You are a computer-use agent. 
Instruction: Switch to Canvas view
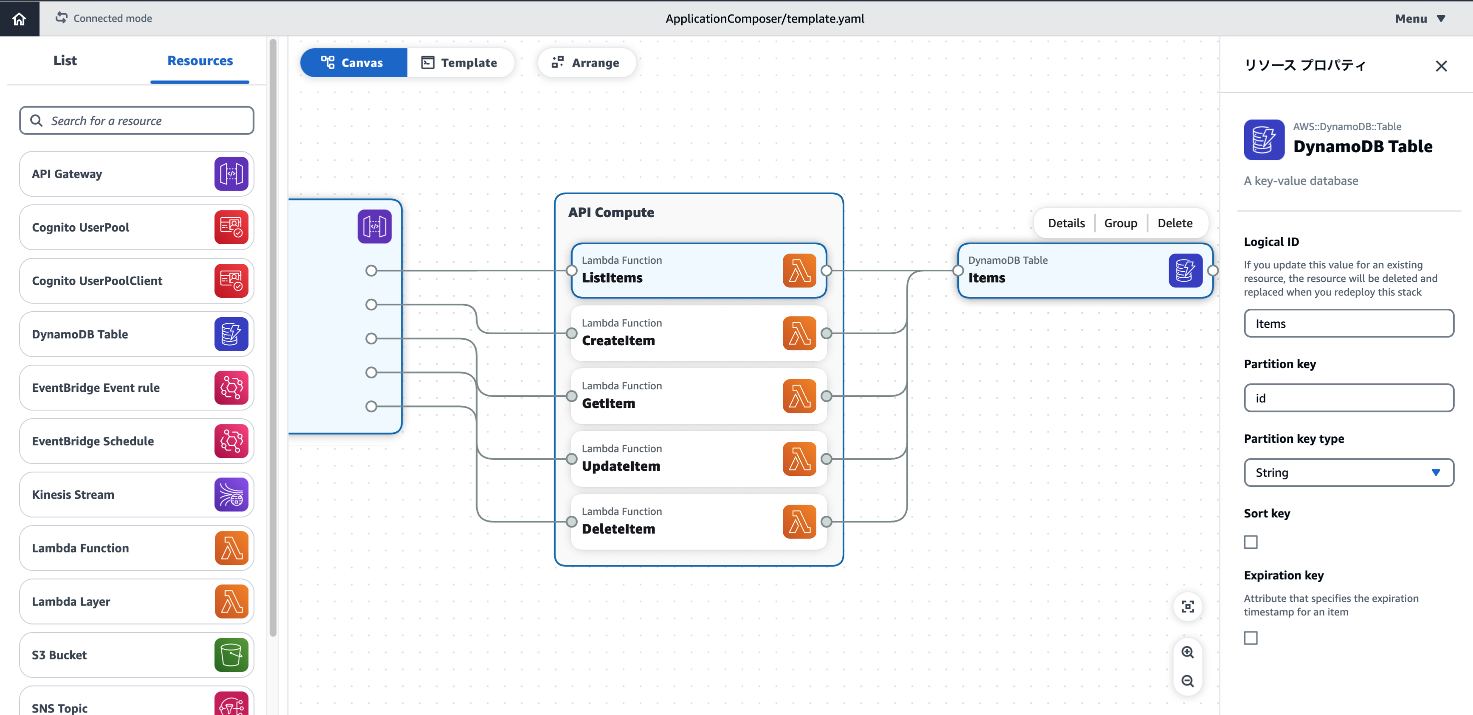(x=353, y=63)
